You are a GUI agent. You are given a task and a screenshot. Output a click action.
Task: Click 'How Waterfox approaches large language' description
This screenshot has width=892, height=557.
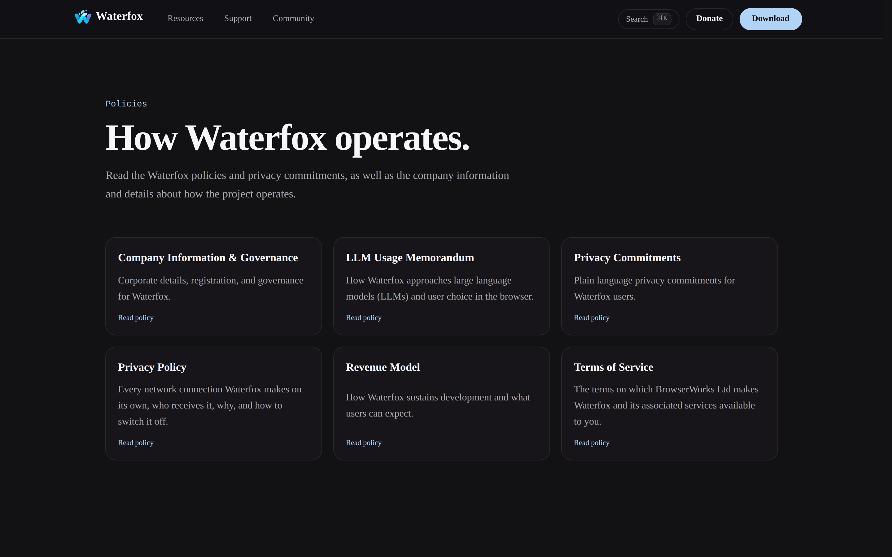pyautogui.click(x=439, y=288)
